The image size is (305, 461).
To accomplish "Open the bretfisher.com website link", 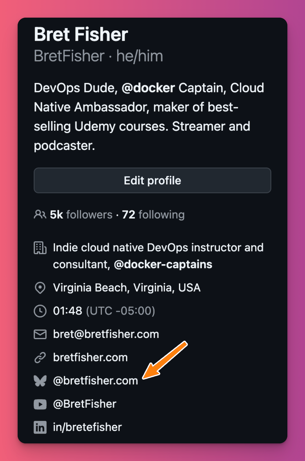I will point(90,357).
